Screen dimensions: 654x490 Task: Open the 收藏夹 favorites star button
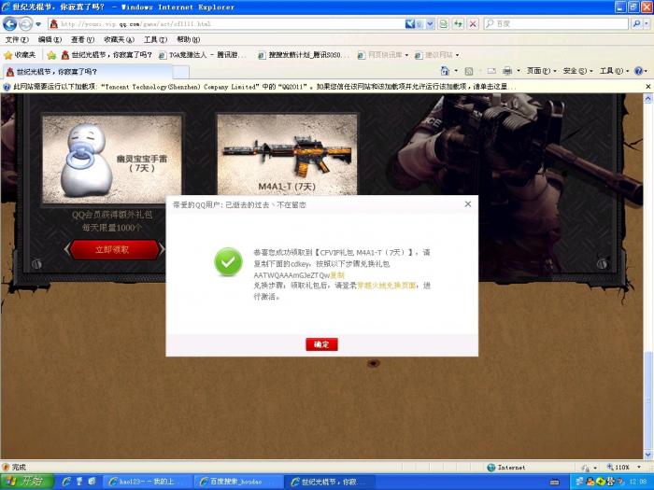coord(20,54)
